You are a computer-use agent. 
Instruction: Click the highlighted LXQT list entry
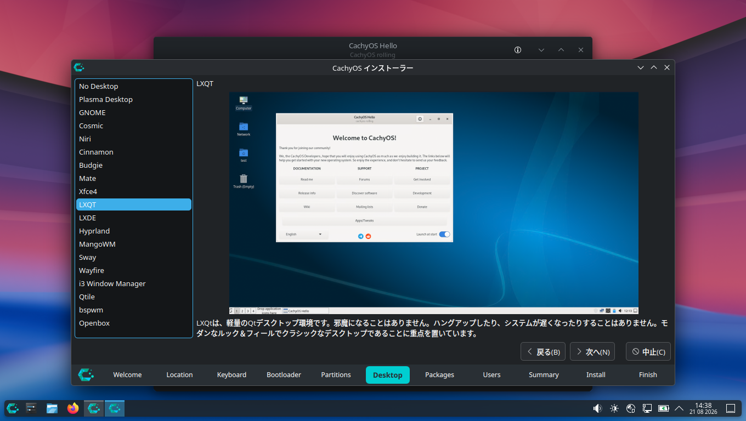click(134, 204)
